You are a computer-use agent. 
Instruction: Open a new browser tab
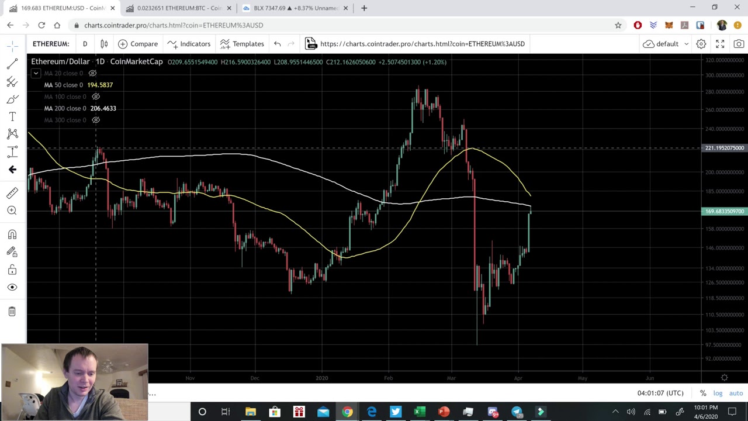click(364, 8)
